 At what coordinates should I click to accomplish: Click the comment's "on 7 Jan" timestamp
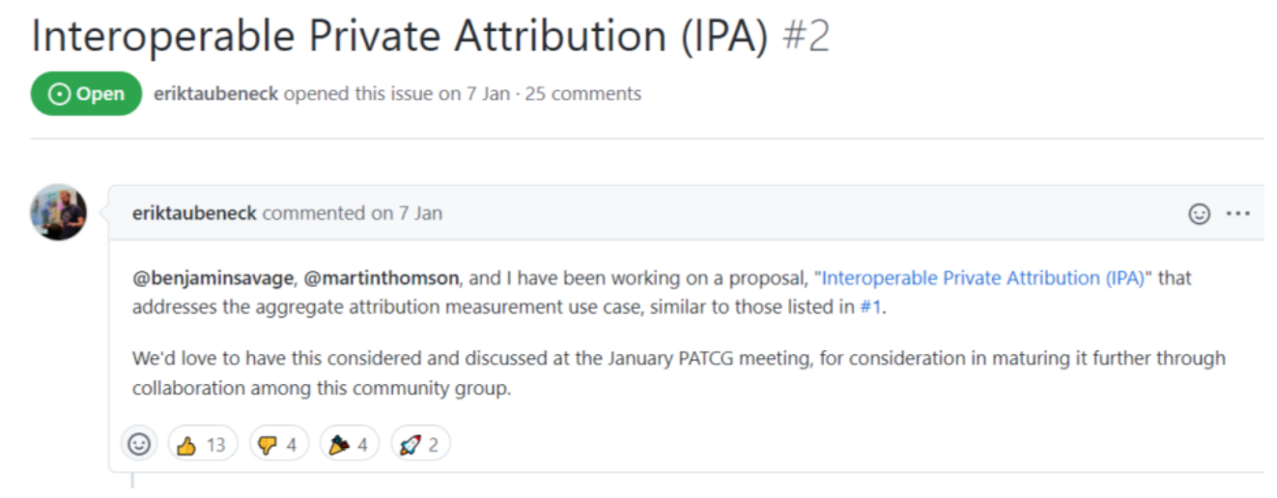coord(406,213)
